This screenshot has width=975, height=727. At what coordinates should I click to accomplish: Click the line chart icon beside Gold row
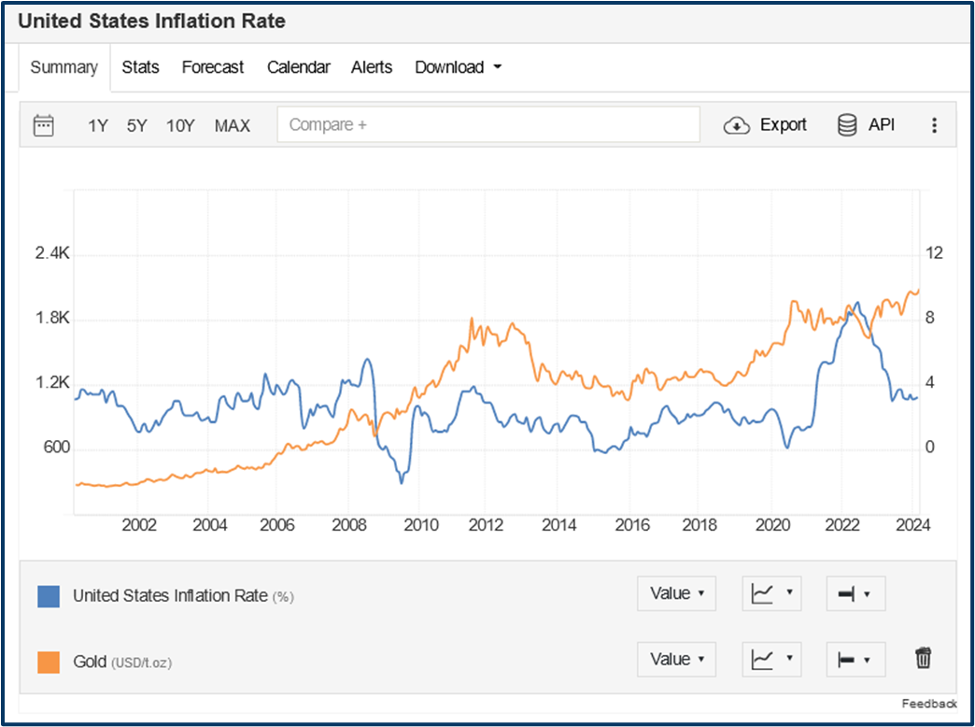click(771, 659)
